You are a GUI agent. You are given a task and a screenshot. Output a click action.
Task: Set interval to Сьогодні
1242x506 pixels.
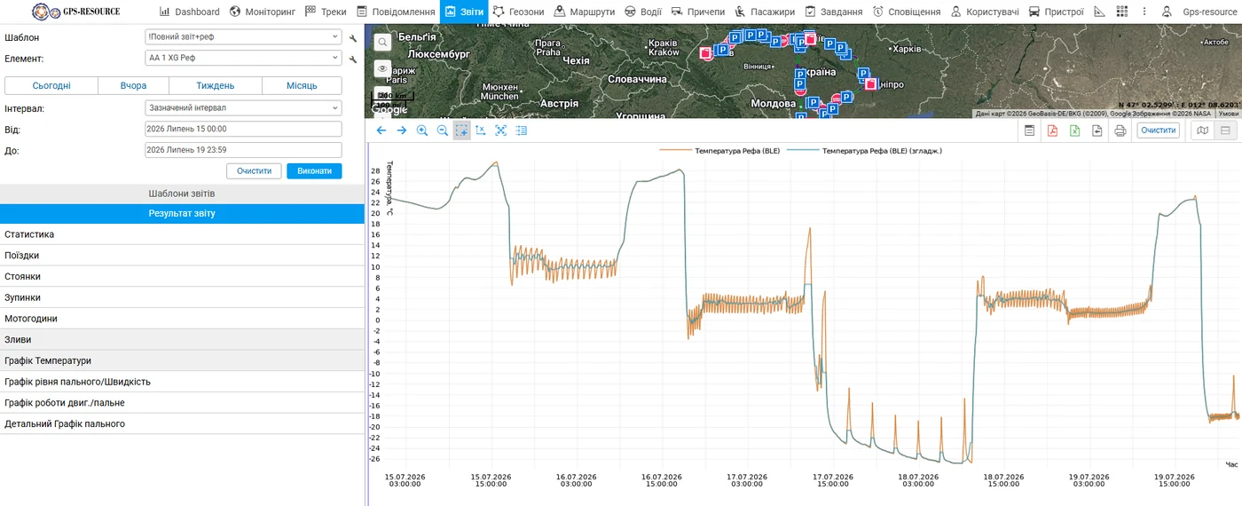click(51, 86)
